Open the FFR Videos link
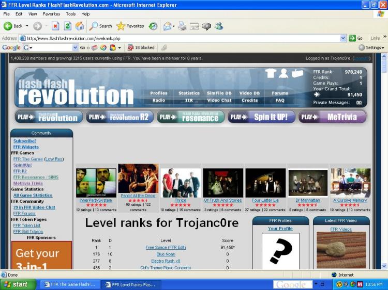Screen dimensions: 388x290 pos(341,229)
